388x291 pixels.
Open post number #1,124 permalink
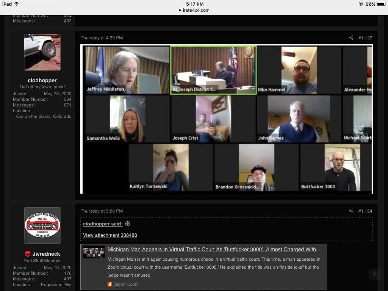(x=365, y=211)
